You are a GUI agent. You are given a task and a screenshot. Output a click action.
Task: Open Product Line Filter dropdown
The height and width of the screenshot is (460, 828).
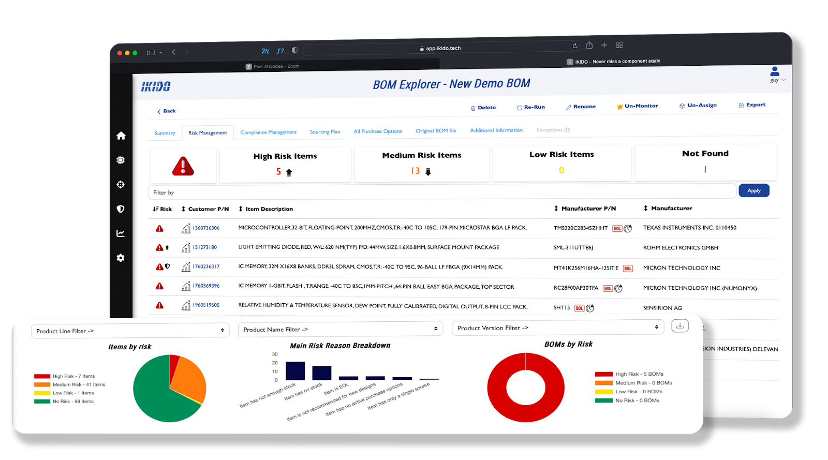point(130,331)
